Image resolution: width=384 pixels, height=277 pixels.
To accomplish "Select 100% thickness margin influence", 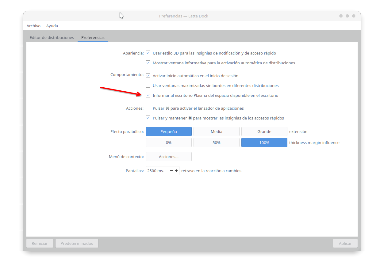I will (264, 142).
